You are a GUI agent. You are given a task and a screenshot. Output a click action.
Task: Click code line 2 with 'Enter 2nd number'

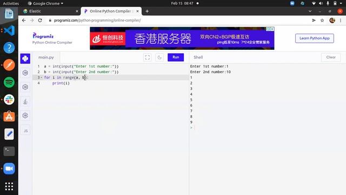pyautogui.click(x=81, y=72)
